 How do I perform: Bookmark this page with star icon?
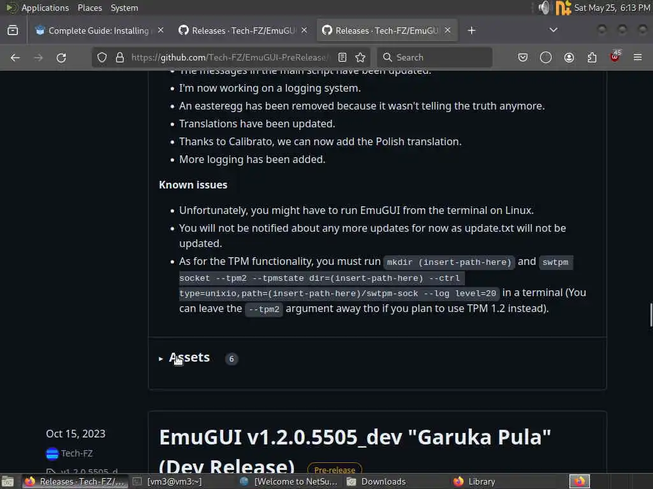point(361,57)
